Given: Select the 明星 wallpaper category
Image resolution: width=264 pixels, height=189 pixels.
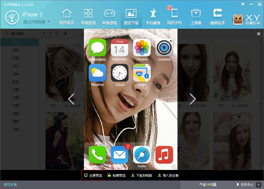Looking at the screenshot, I should click(16, 114).
